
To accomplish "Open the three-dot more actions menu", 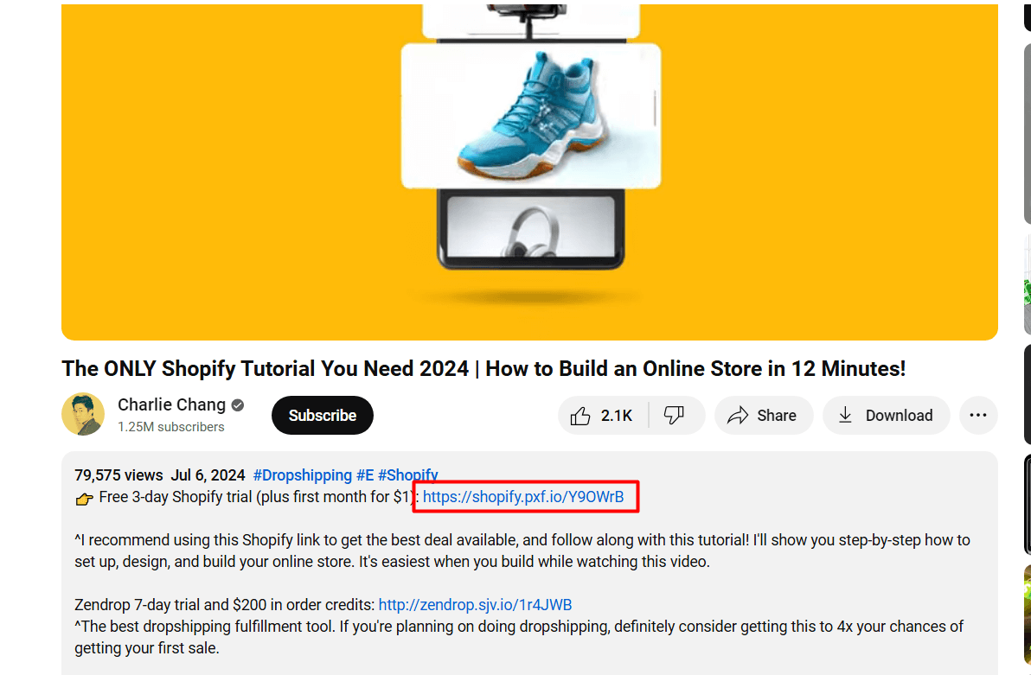I will (x=977, y=416).
